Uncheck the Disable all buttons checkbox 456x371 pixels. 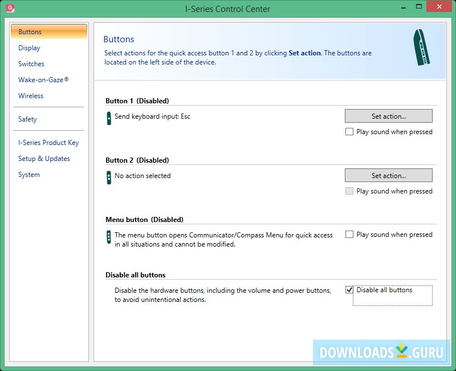click(349, 290)
